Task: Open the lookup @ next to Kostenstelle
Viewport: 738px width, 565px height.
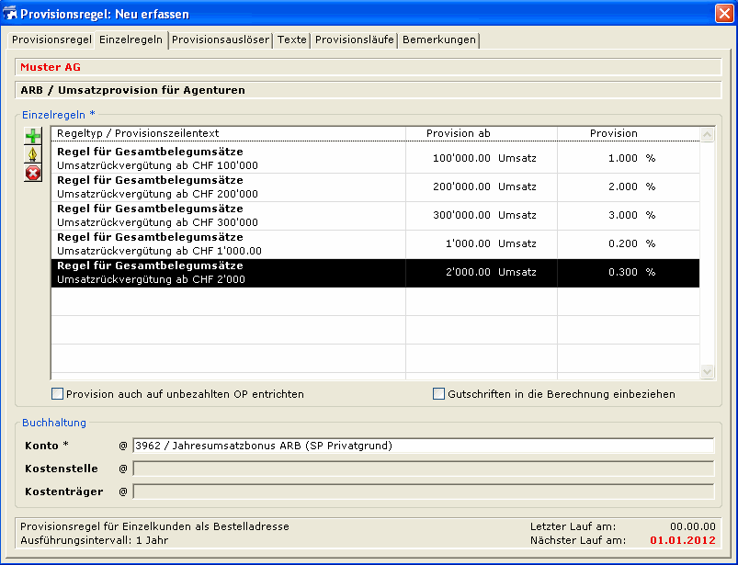Action: 123,469
